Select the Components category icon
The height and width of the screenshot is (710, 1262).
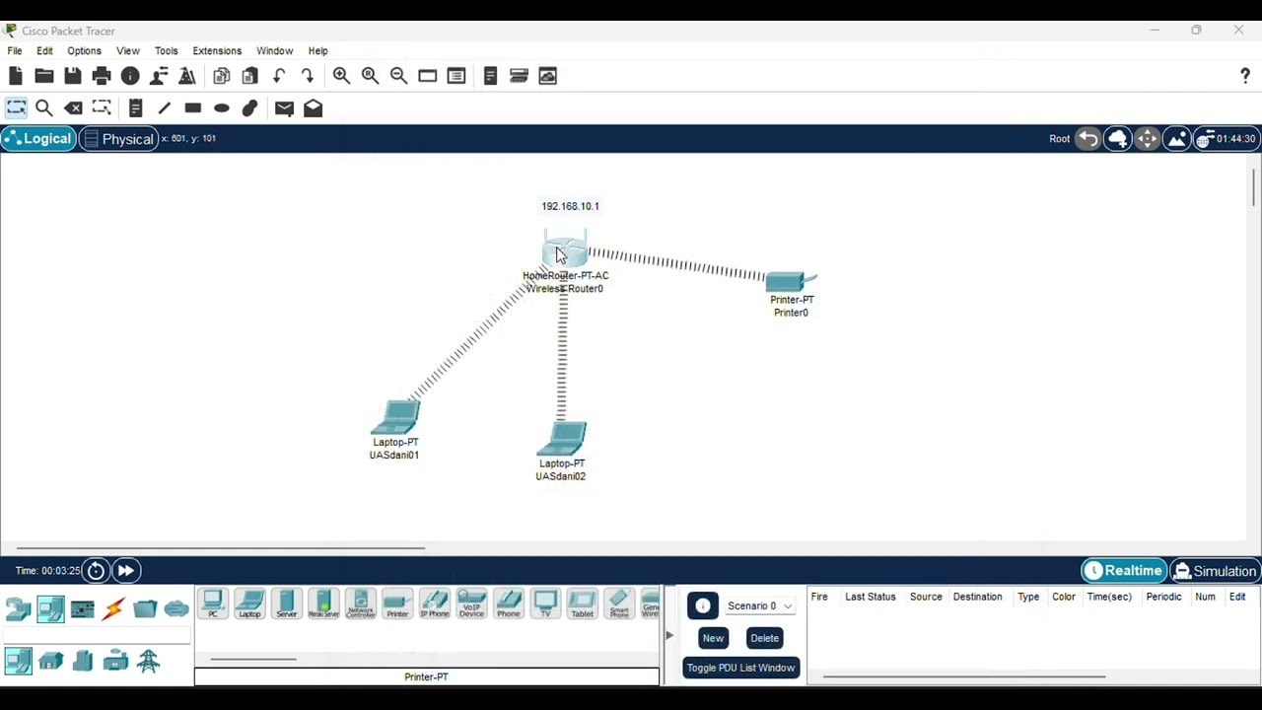(82, 609)
